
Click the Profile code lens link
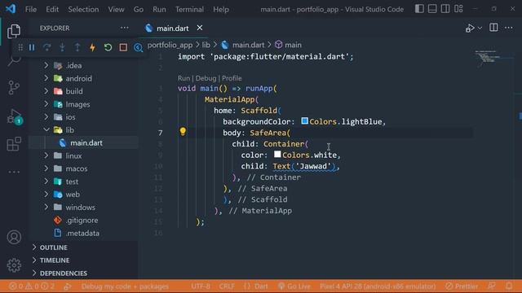(x=232, y=78)
